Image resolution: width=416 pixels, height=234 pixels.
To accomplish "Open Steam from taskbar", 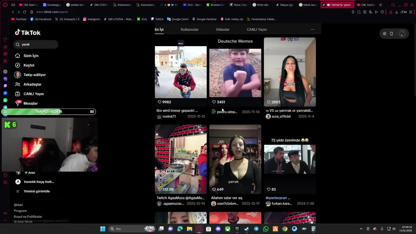I will point(247,229).
